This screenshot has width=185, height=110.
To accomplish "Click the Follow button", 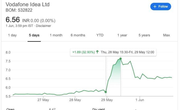I will click(161, 7).
